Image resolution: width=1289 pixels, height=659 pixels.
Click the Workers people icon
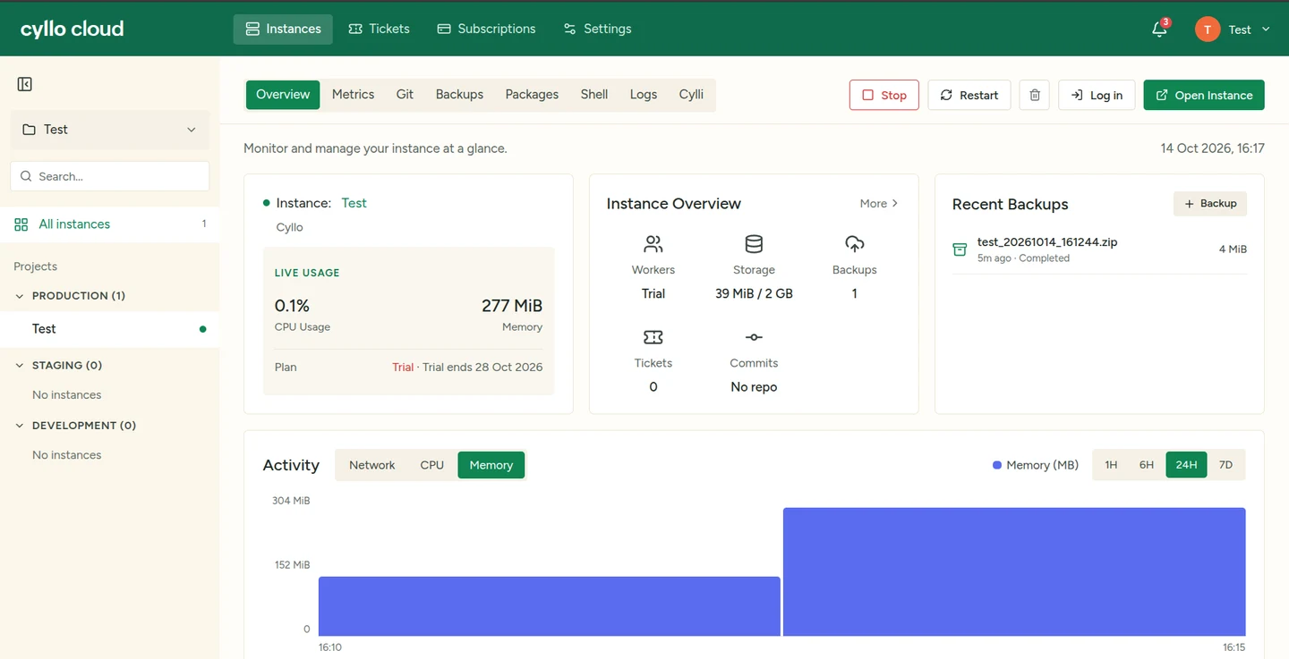653,244
